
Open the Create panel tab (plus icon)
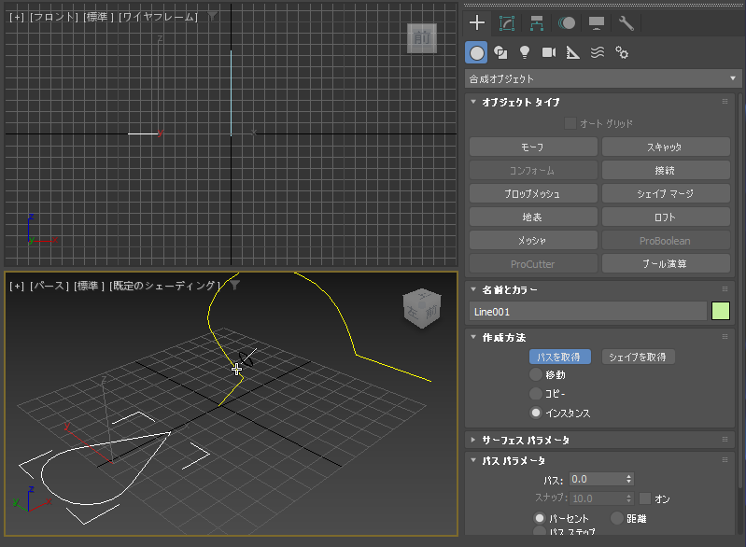(477, 22)
